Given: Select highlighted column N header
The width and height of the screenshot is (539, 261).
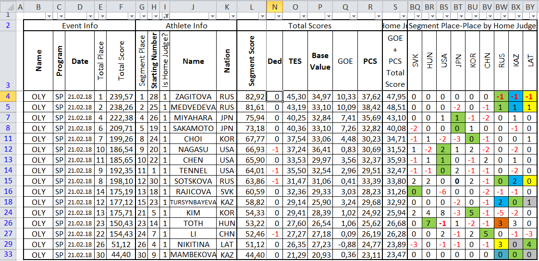Looking at the screenshot, I should 274,6.
